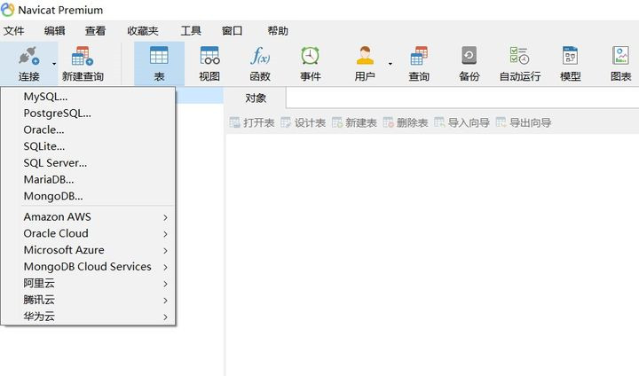The width and height of the screenshot is (639, 376).
Task: Click the New Table (新建表) button
Action: pos(354,122)
